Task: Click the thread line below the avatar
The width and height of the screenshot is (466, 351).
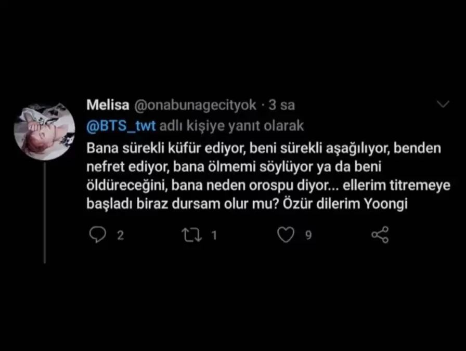Action: click(x=45, y=212)
